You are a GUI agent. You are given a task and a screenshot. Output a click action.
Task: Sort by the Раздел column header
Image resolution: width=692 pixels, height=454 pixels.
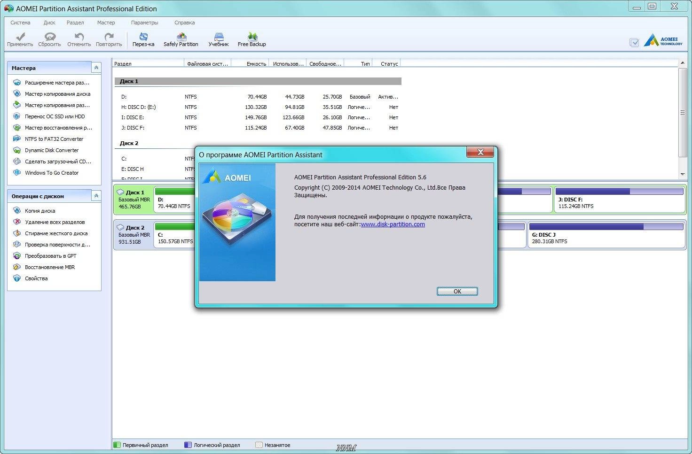coord(148,63)
